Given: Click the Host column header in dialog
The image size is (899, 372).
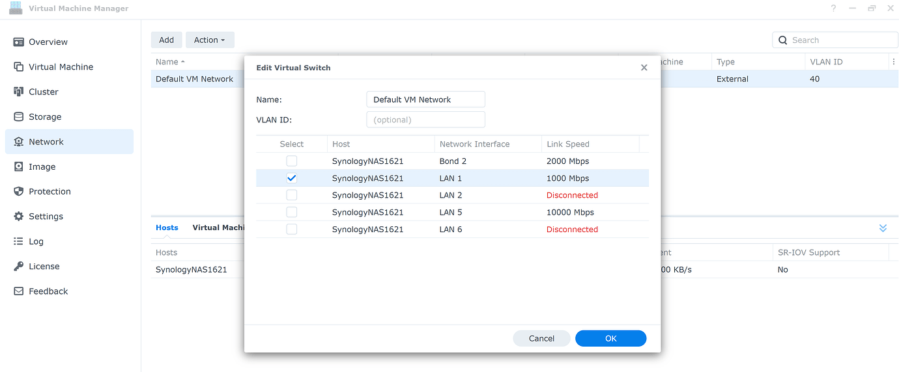Looking at the screenshot, I should click(x=380, y=144).
